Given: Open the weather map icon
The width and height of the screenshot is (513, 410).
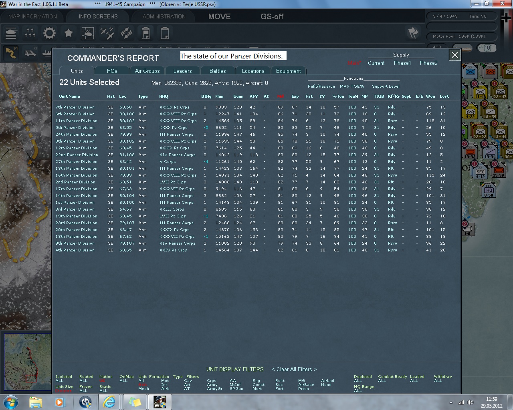Looking at the screenshot, I should click(x=88, y=33).
